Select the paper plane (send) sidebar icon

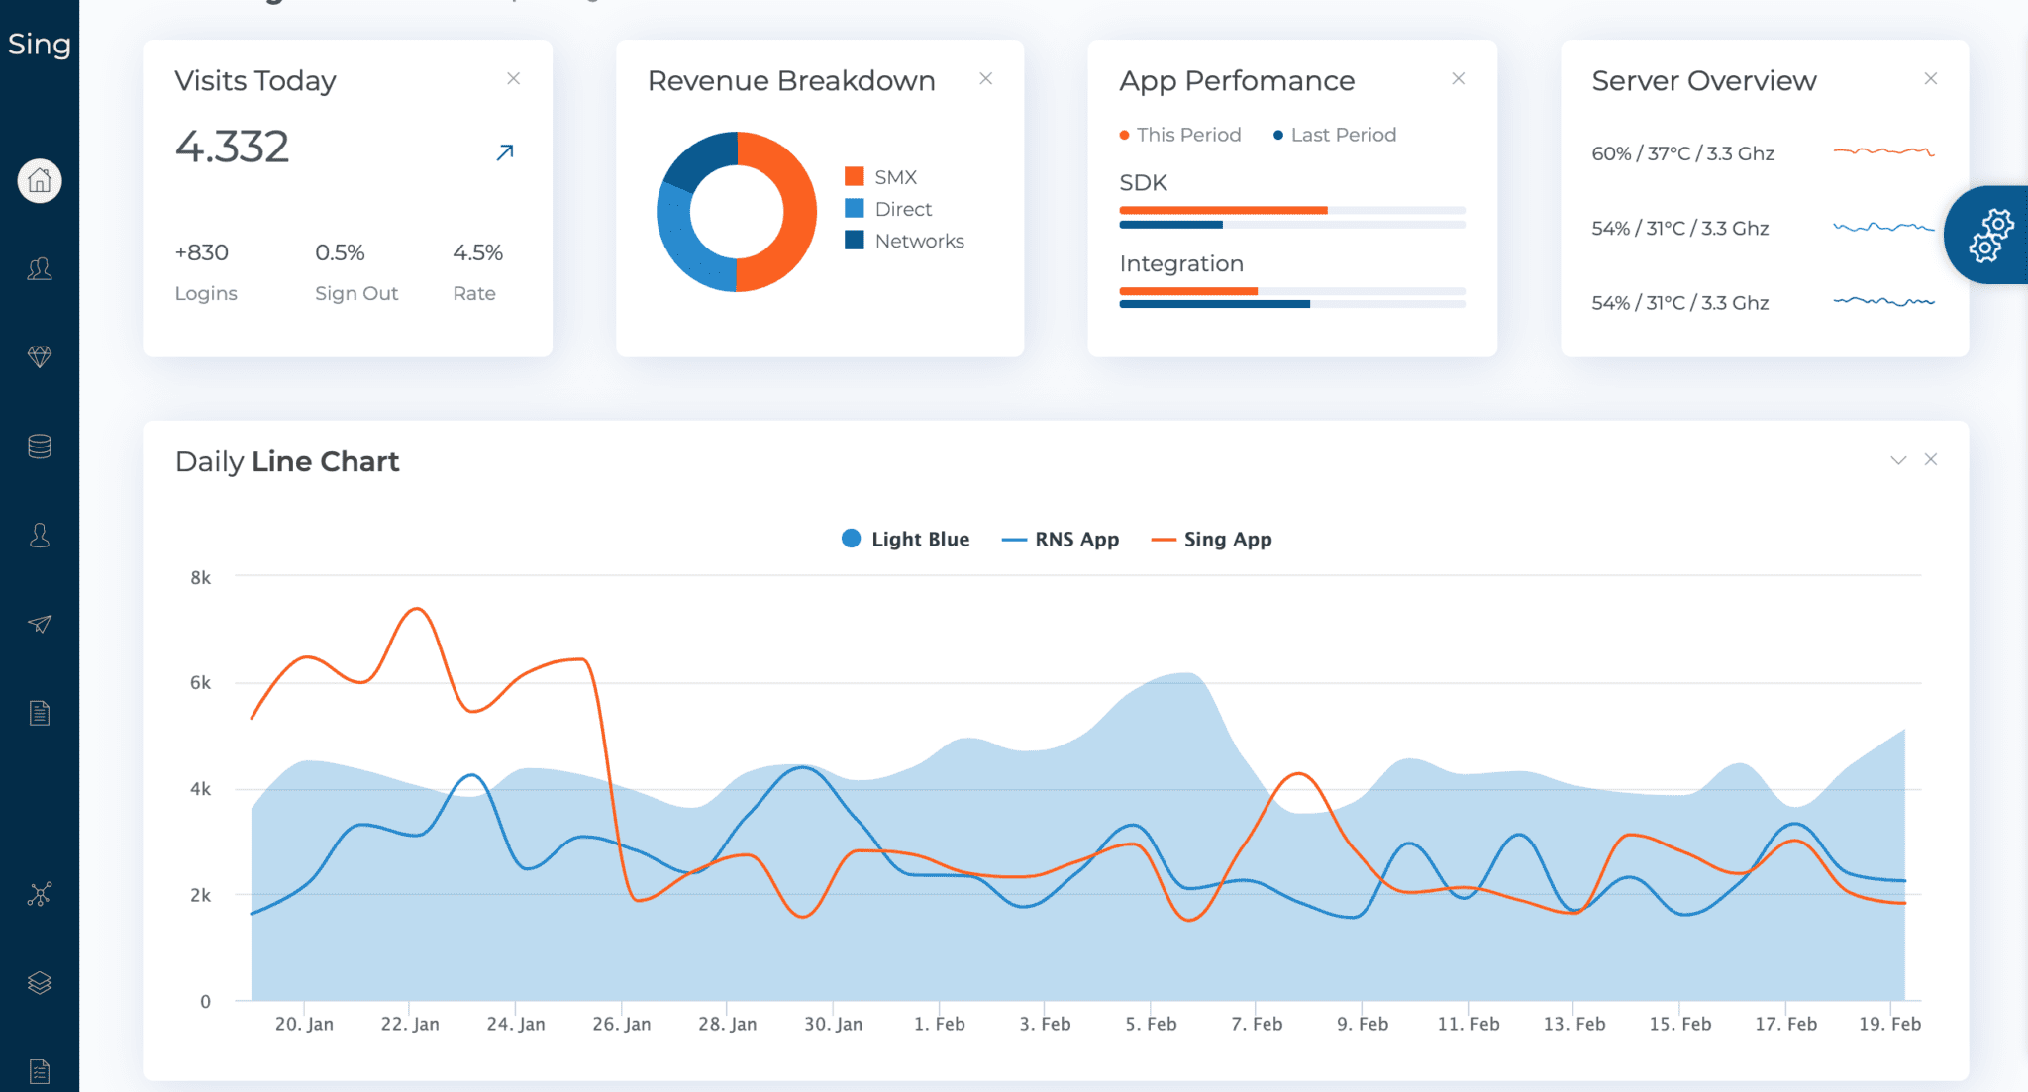point(40,624)
